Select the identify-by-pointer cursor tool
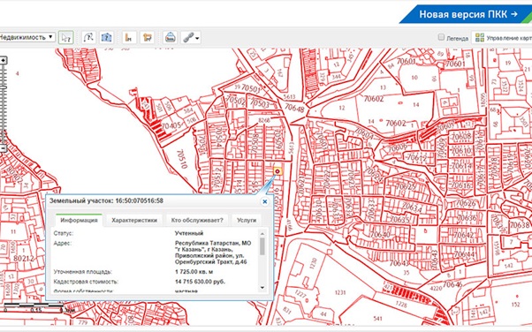532x332 pixels. [x=65, y=37]
